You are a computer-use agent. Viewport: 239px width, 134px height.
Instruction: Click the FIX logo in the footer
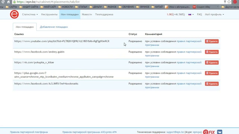point(209,132)
